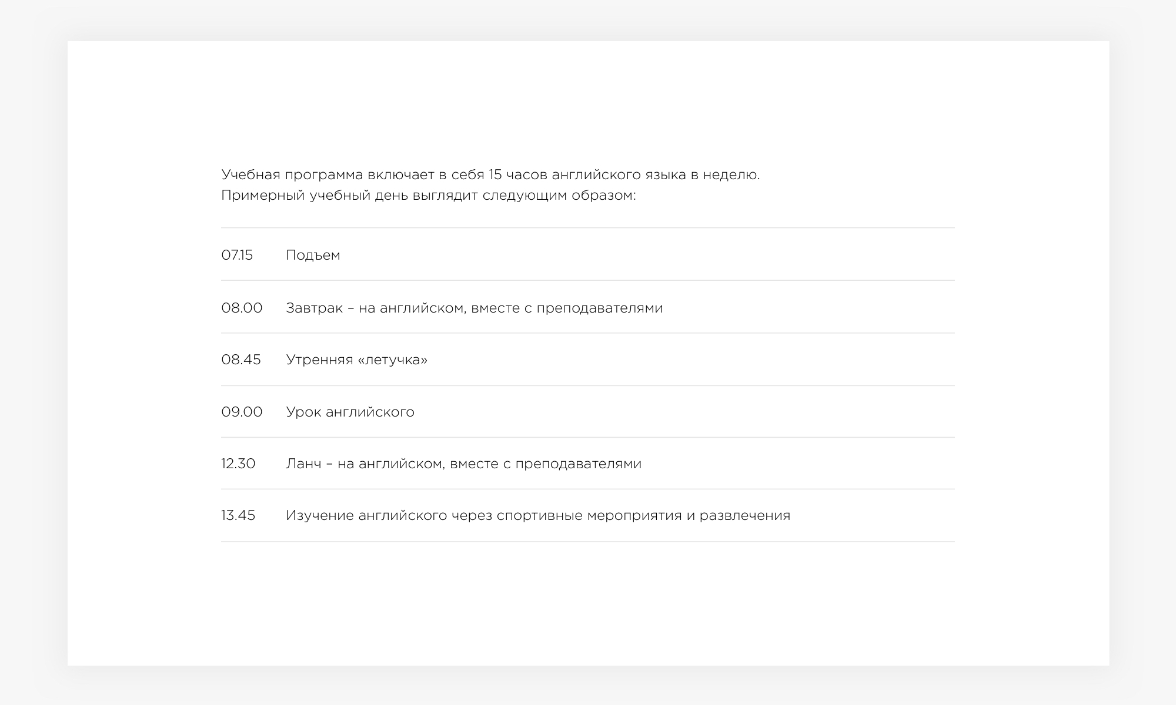Image resolution: width=1176 pixels, height=705 pixels.
Task: Click the word развлечения in last row
Action: (x=745, y=515)
